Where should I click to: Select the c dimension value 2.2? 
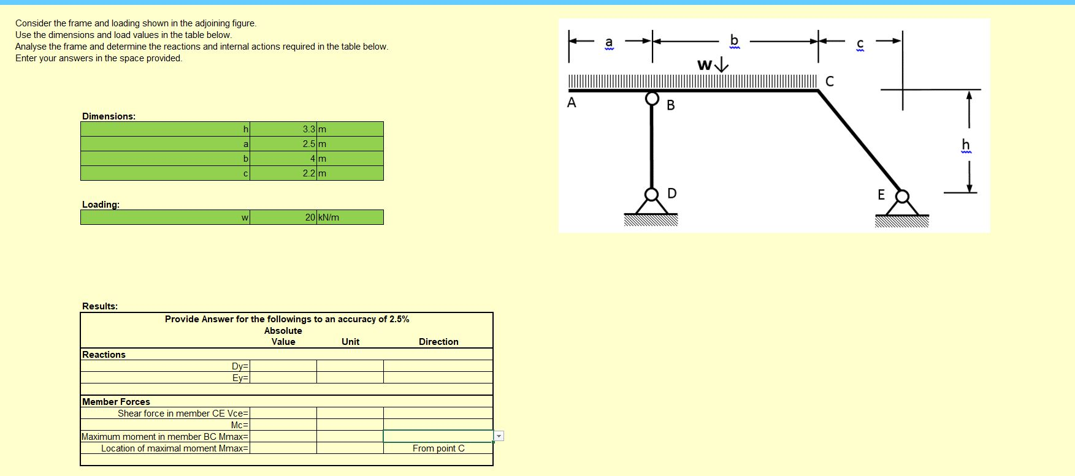point(283,173)
